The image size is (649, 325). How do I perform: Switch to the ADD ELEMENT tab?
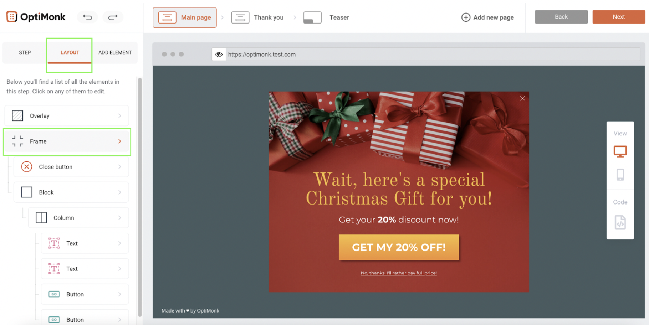115,52
